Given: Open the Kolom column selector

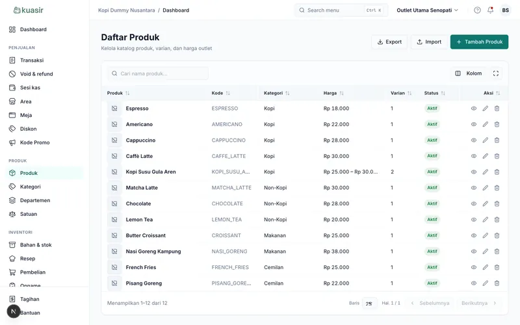Looking at the screenshot, I should [469, 73].
